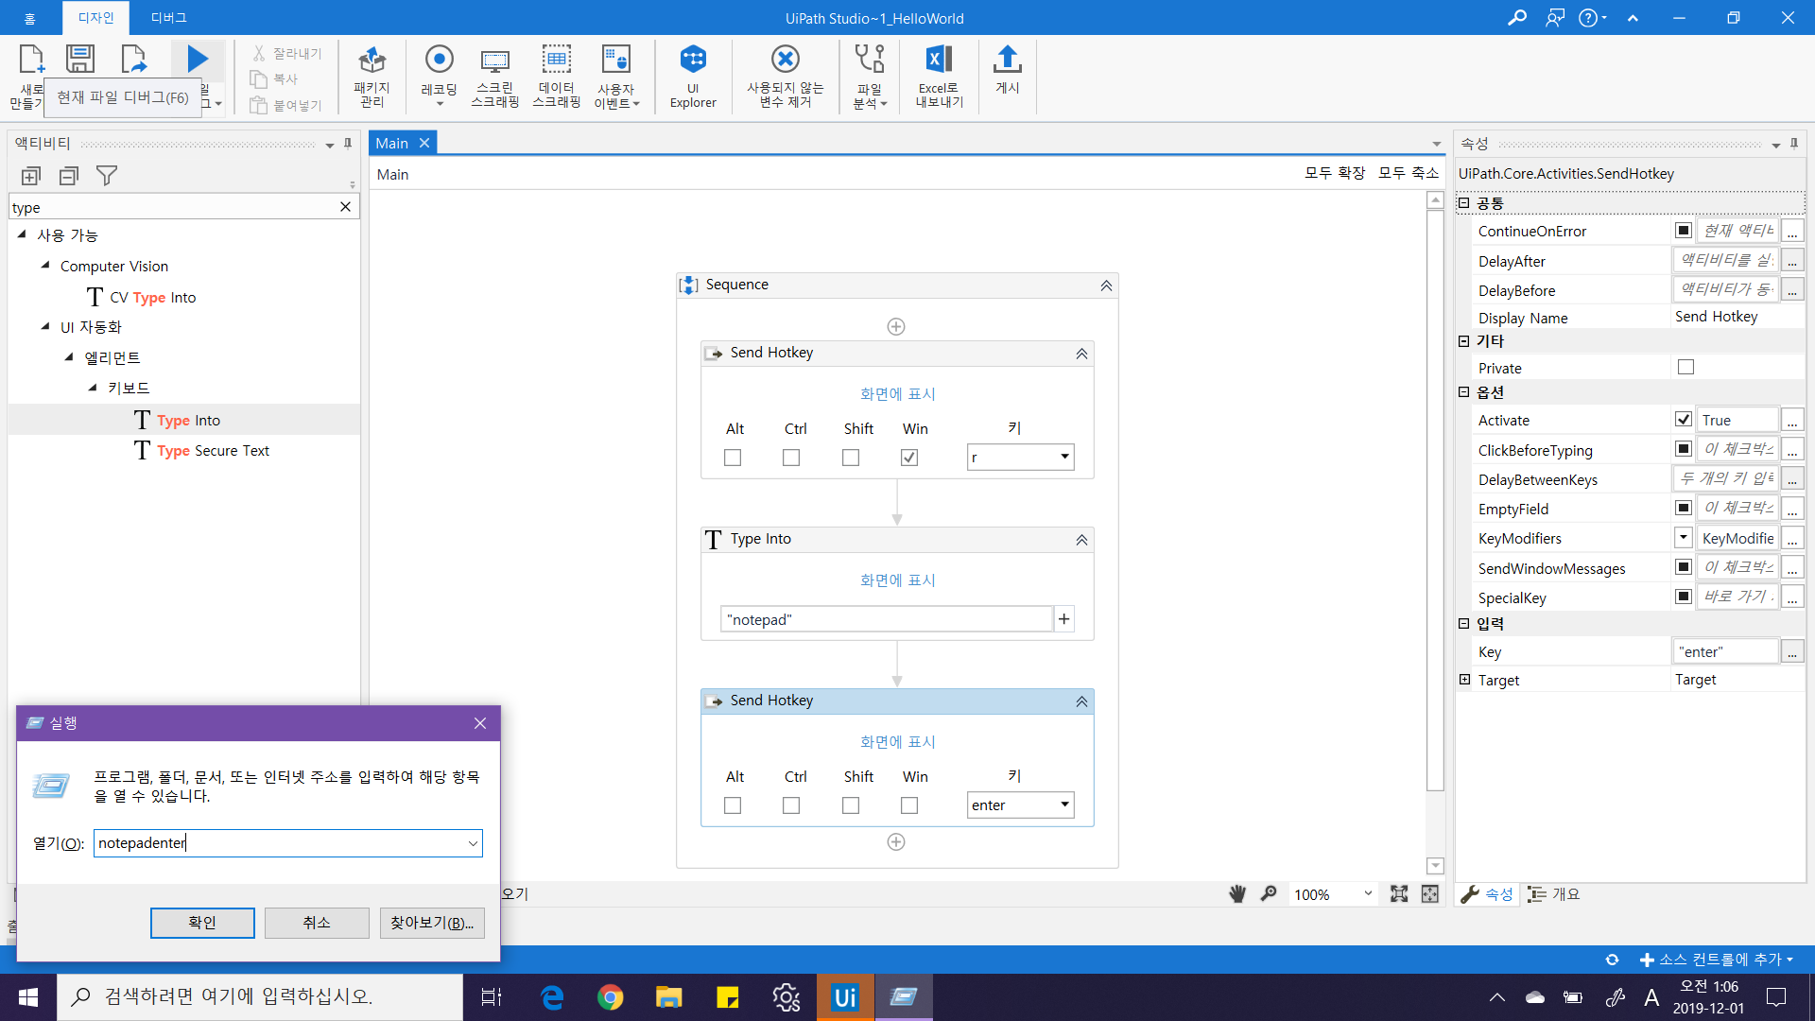
Task: Switch to the Outline panel tab
Action: tap(1555, 894)
